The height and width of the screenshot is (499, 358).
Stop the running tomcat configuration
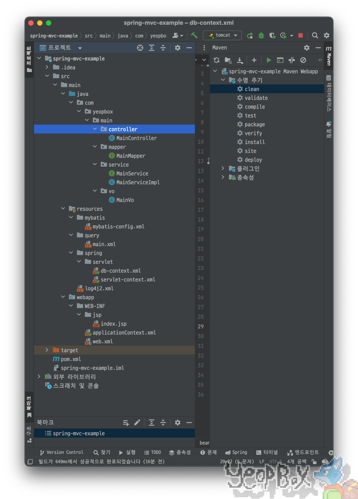point(301,36)
